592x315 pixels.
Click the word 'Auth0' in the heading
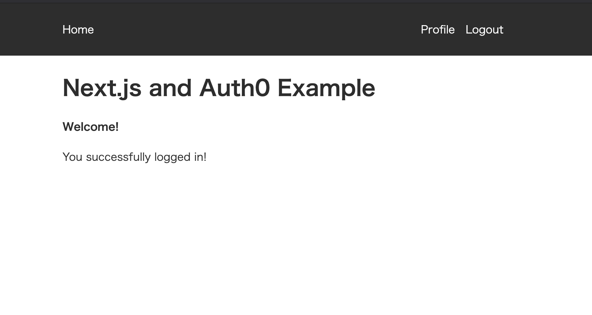[235, 88]
